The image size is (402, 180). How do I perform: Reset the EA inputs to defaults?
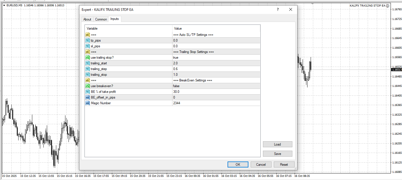284,164
